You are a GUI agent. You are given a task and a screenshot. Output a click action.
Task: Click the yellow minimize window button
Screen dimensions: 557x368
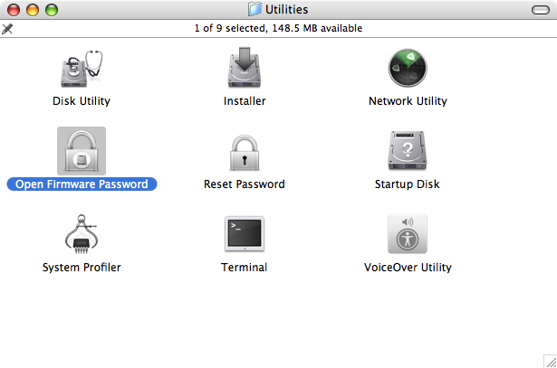click(x=33, y=10)
